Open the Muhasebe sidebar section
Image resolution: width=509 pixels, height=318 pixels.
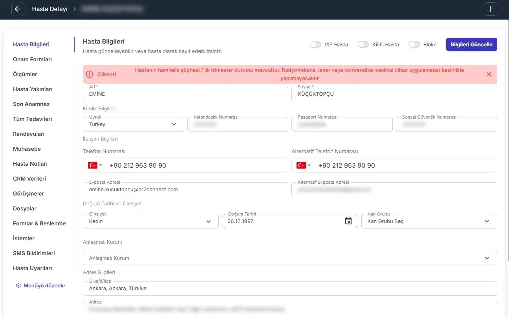(x=27, y=149)
